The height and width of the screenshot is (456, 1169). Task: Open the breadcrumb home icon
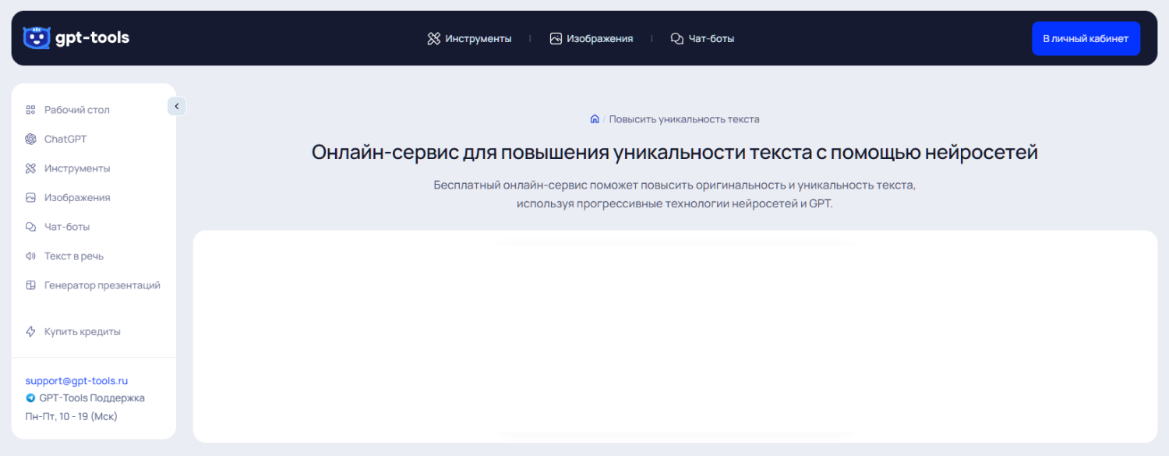click(595, 118)
